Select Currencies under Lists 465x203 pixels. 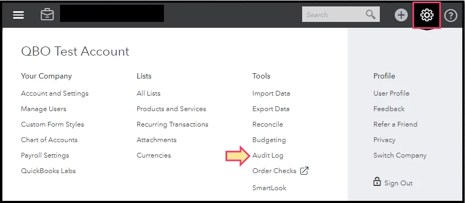(x=154, y=155)
